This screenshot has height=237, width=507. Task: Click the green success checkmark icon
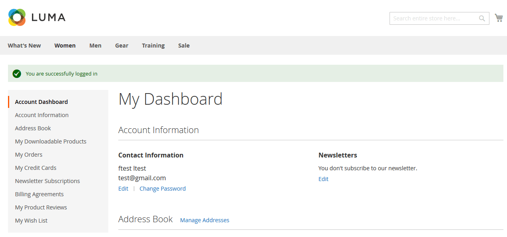[x=17, y=74]
